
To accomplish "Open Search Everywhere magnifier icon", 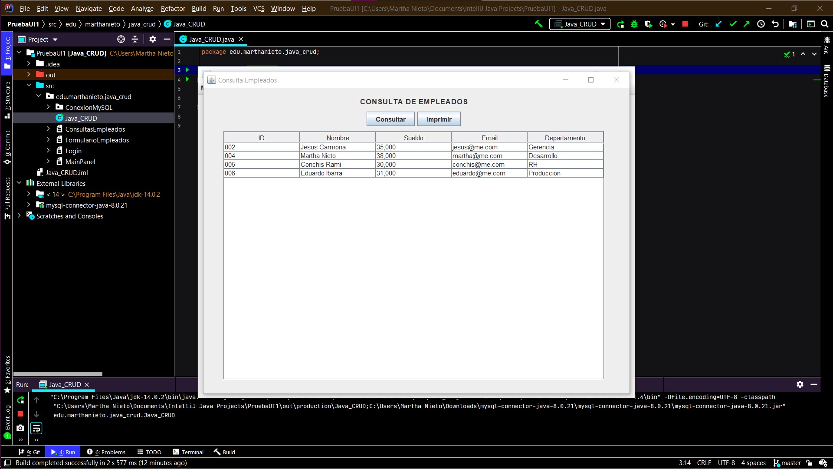I will [825, 24].
